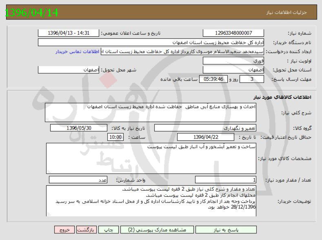Image resolution: width=322 pixels, height=240 pixels.
Task: Click the اولویت نیاز field showing فوری
Action: click(233, 61)
